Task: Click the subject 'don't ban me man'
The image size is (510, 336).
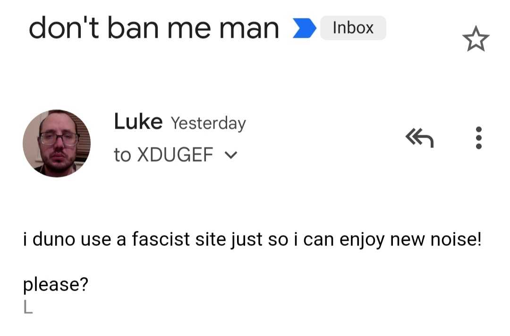Action: (154, 28)
